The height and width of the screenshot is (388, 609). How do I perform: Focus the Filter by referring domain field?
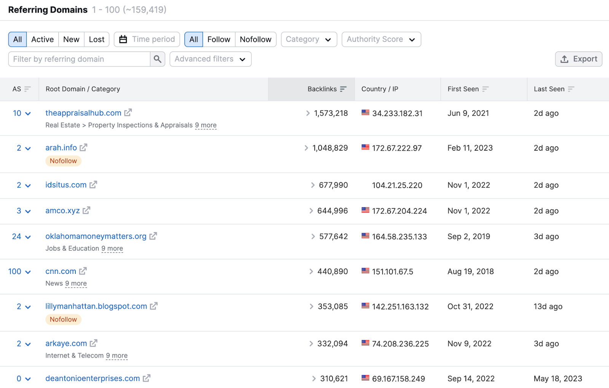coord(79,59)
